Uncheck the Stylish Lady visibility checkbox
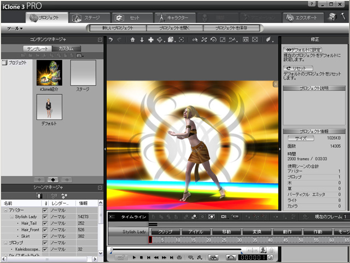 point(45,217)
